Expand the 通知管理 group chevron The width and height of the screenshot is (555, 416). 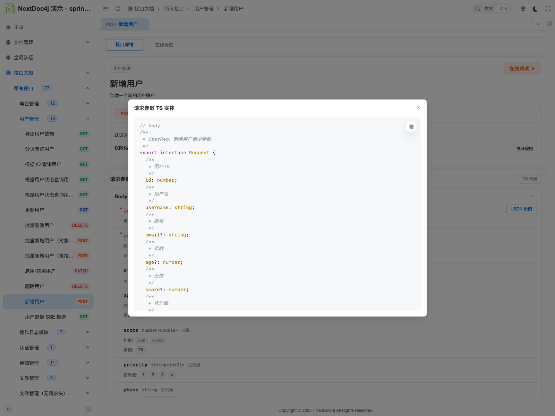88,363
